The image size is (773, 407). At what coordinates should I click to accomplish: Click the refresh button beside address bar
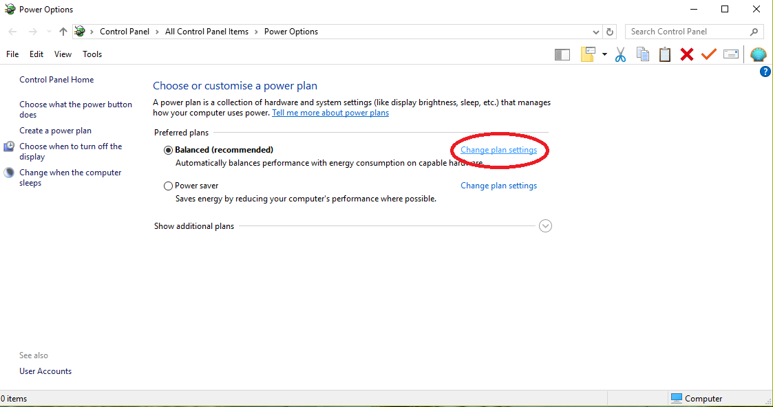click(x=609, y=32)
